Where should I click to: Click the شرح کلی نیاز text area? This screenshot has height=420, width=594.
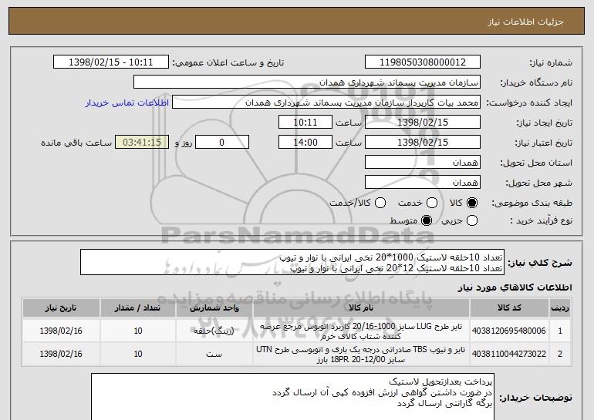click(292, 262)
